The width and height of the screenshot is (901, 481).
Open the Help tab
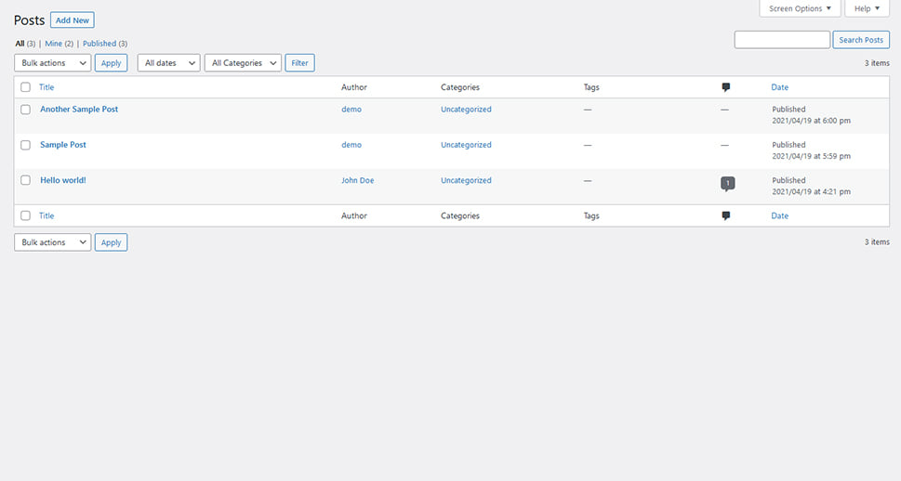point(867,8)
